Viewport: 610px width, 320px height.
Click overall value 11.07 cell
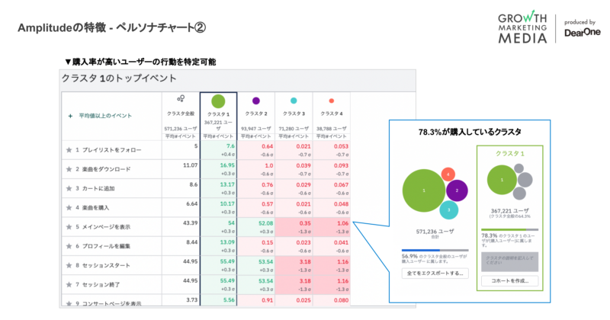pyautogui.click(x=181, y=169)
